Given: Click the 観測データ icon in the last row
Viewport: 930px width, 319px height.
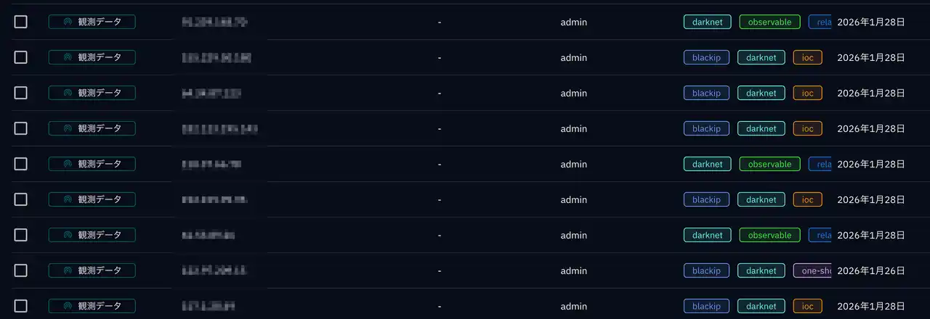Looking at the screenshot, I should 68,306.
